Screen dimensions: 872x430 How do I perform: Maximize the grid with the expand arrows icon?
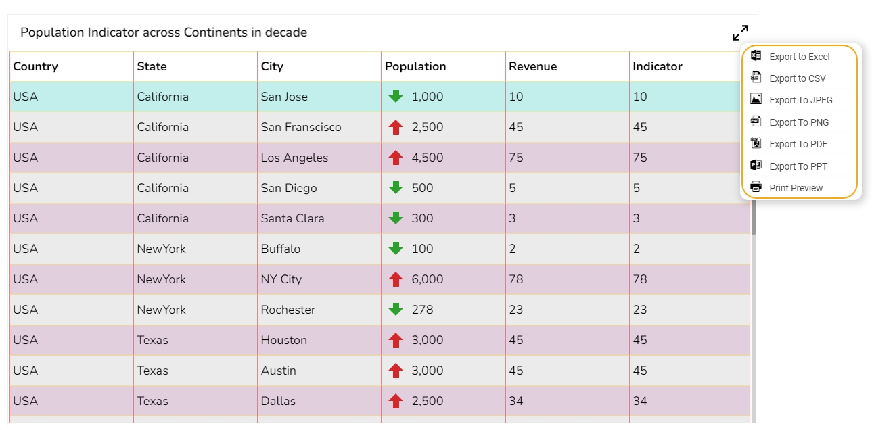coord(740,32)
